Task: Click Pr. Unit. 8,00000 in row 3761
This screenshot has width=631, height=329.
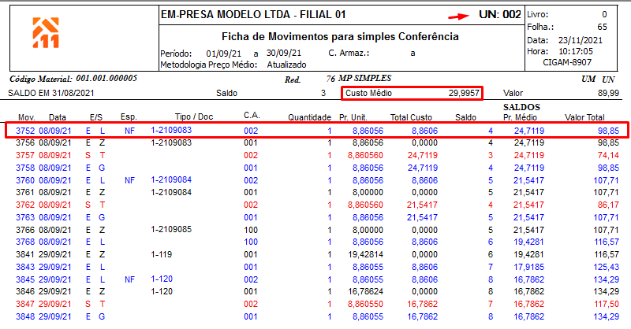Action: coord(368,192)
